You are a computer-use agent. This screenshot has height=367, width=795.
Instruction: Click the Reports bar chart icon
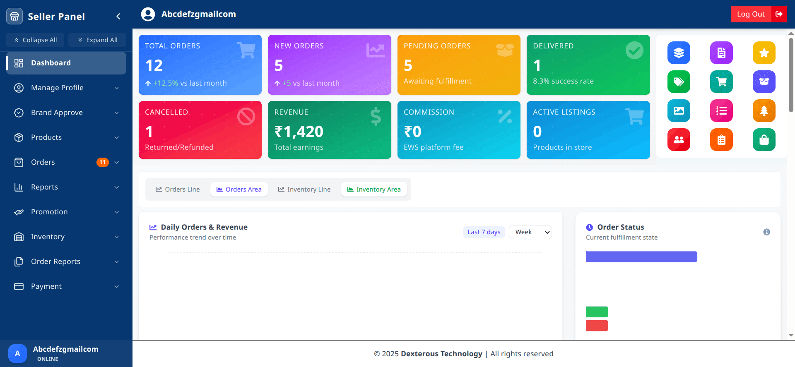(x=19, y=187)
